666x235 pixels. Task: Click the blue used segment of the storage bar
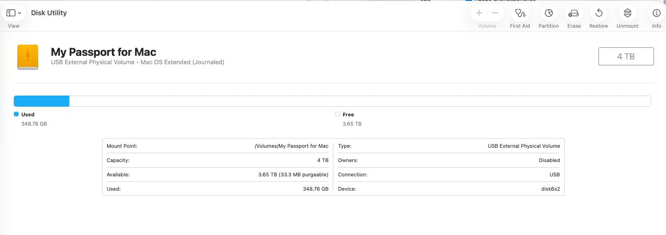point(41,101)
